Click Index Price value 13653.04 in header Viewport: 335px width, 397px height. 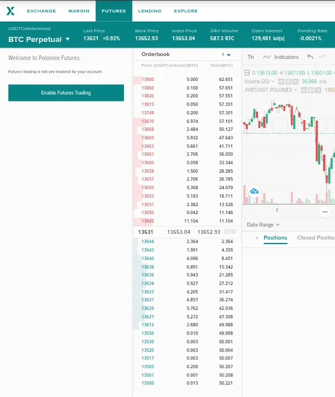183,39
